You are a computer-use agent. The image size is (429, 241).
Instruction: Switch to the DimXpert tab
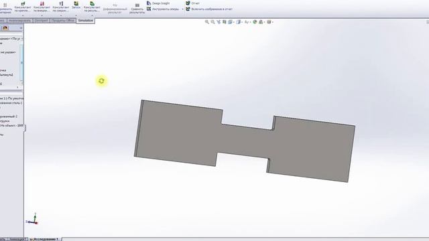(x=41, y=21)
